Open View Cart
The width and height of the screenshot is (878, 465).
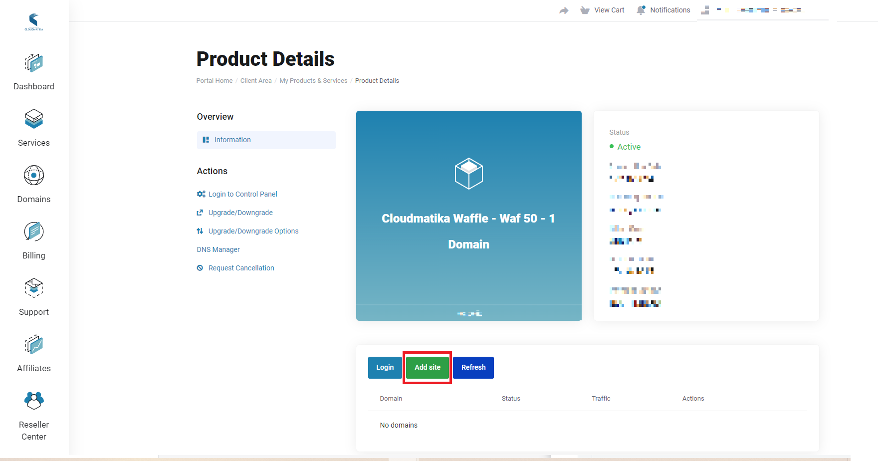[603, 10]
